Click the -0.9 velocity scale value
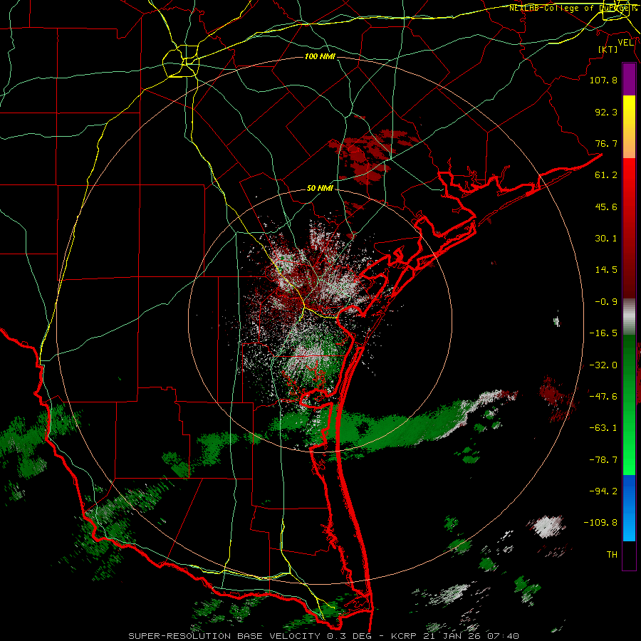641x641 pixels. tap(606, 302)
